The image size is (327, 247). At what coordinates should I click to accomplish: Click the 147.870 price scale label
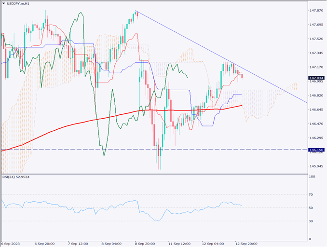click(316, 10)
